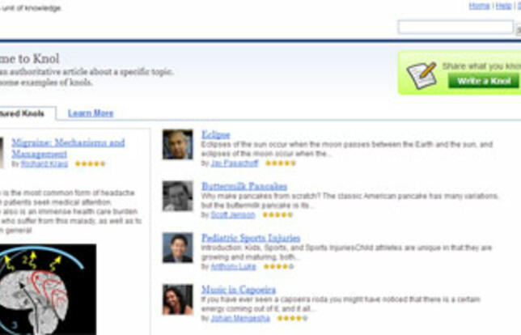Screen dimensions: 521x335
Task: Click the star rating beside Eclipse author
Action: [280, 163]
